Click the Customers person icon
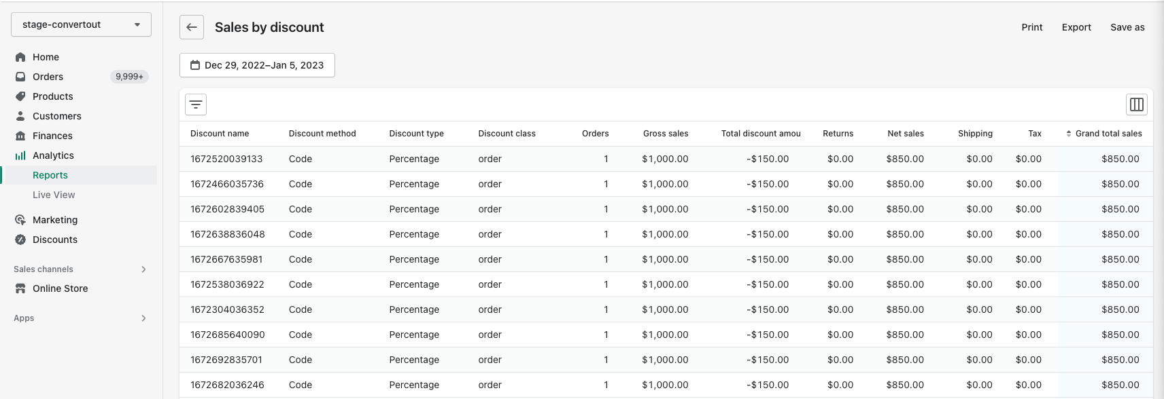The image size is (1164, 399). tap(20, 116)
